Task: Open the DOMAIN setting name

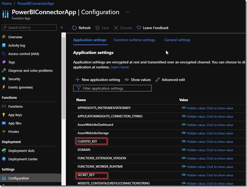Action: (84, 150)
